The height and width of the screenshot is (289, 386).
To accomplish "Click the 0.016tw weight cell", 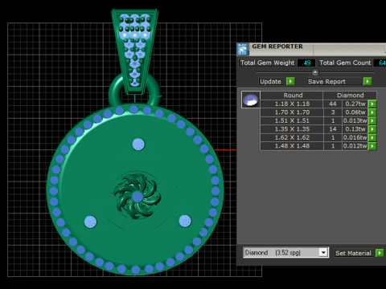I will [355, 137].
